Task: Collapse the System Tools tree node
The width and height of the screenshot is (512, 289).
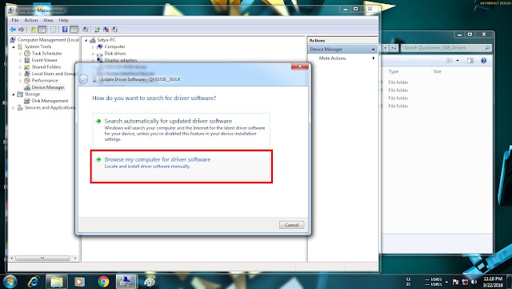Action: (14, 46)
